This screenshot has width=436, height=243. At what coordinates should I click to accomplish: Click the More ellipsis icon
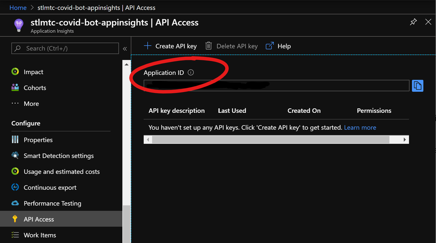(15, 103)
